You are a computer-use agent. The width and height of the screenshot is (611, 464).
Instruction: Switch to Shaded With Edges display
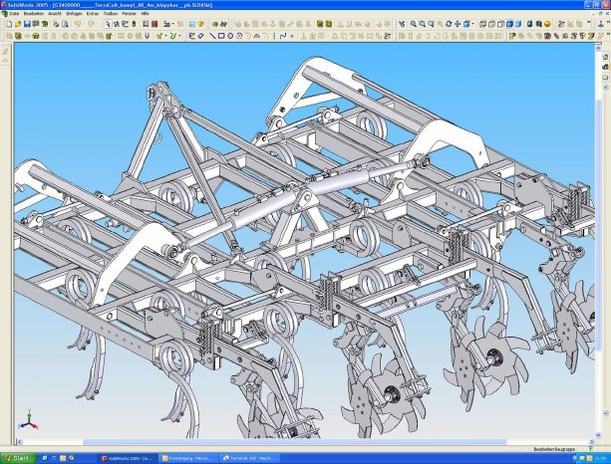tap(509, 24)
